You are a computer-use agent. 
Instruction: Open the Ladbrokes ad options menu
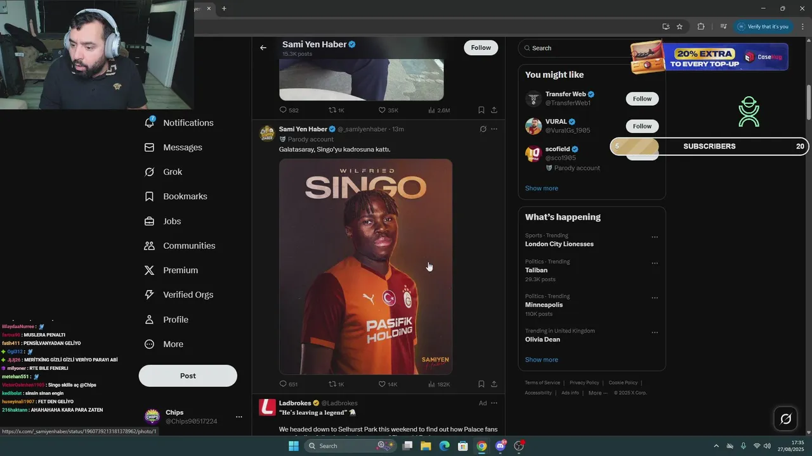494,403
